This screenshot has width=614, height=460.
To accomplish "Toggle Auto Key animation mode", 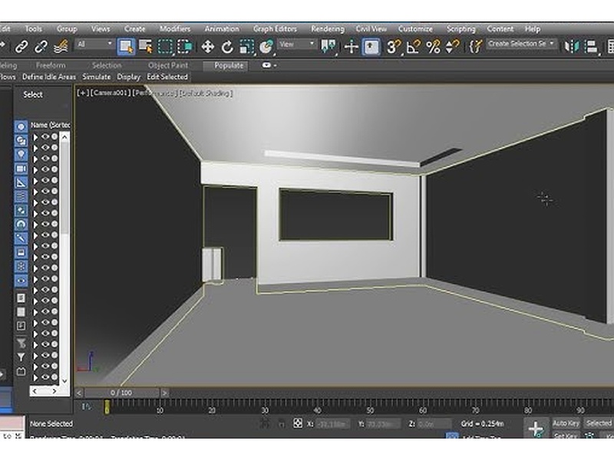I will coord(566,423).
